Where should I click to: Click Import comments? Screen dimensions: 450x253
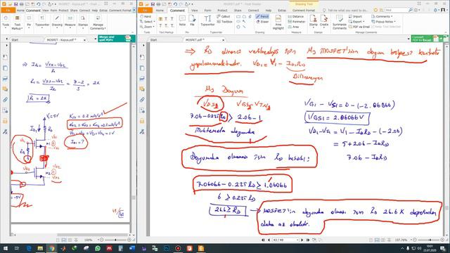(x=355, y=17)
